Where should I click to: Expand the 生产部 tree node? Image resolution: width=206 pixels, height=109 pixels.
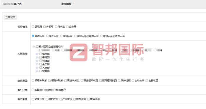pos(37,64)
